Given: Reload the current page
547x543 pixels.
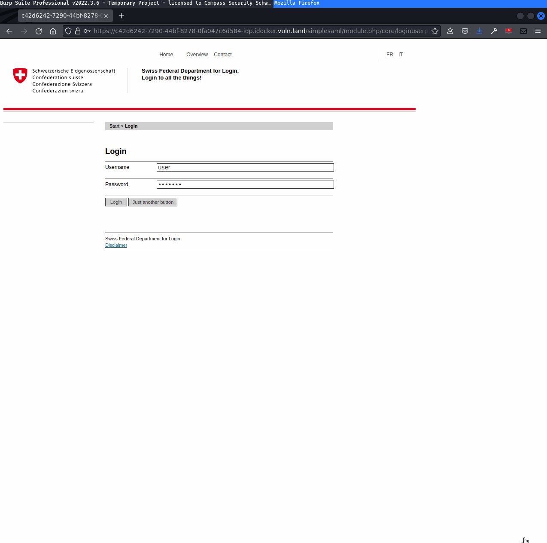Looking at the screenshot, I should [x=39, y=31].
